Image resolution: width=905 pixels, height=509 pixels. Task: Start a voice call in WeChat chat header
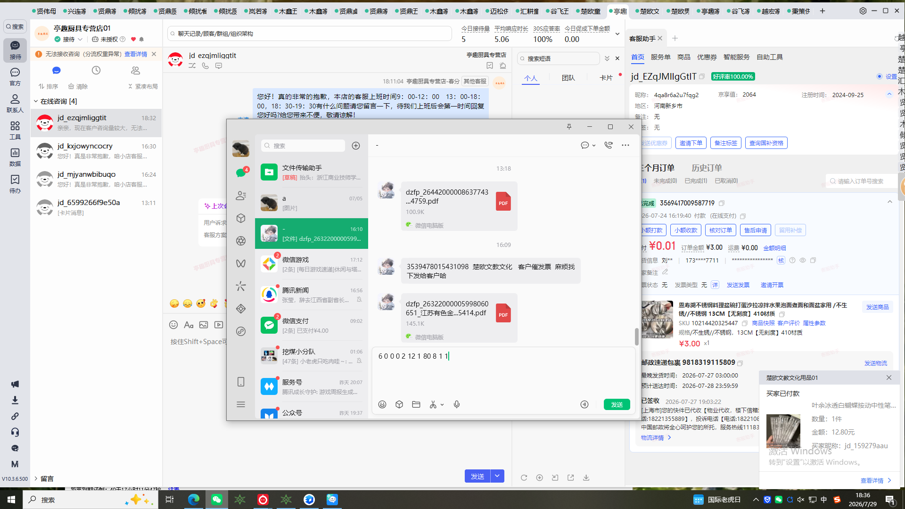tap(609, 145)
